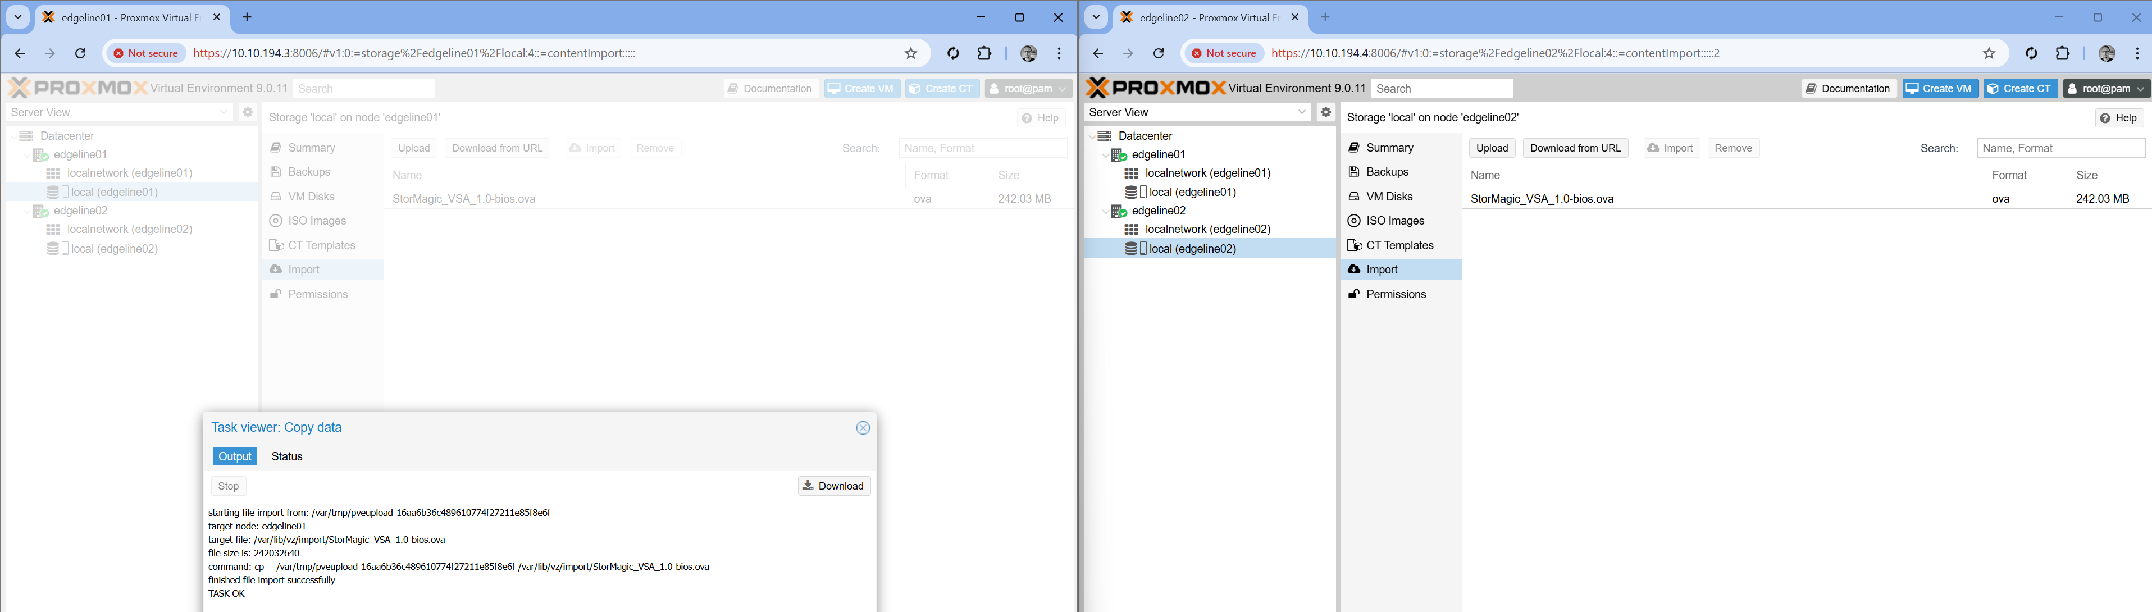Open the root@pam user menu in edgeline02 window

pyautogui.click(x=2105, y=89)
